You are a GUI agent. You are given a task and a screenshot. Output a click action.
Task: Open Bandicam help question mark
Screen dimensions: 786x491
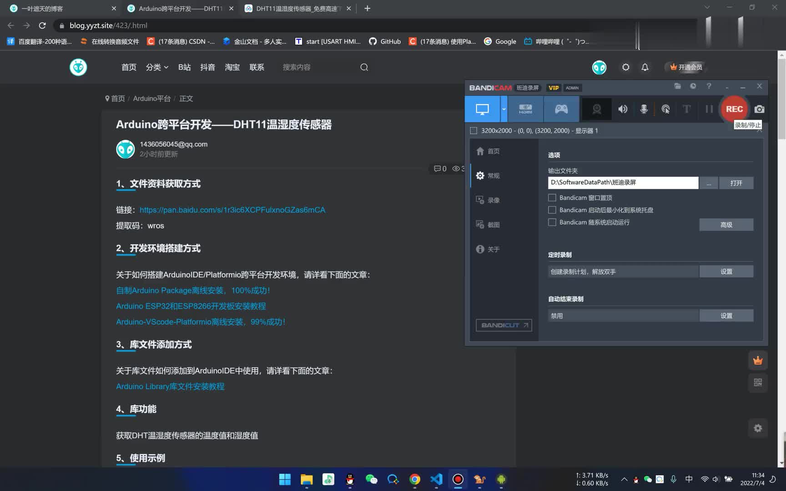point(709,86)
